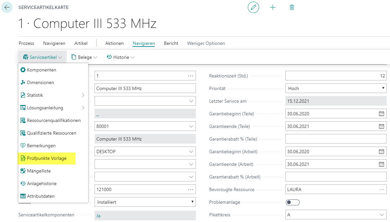
Task: Open the Belege dropdown
Action: (x=84, y=57)
